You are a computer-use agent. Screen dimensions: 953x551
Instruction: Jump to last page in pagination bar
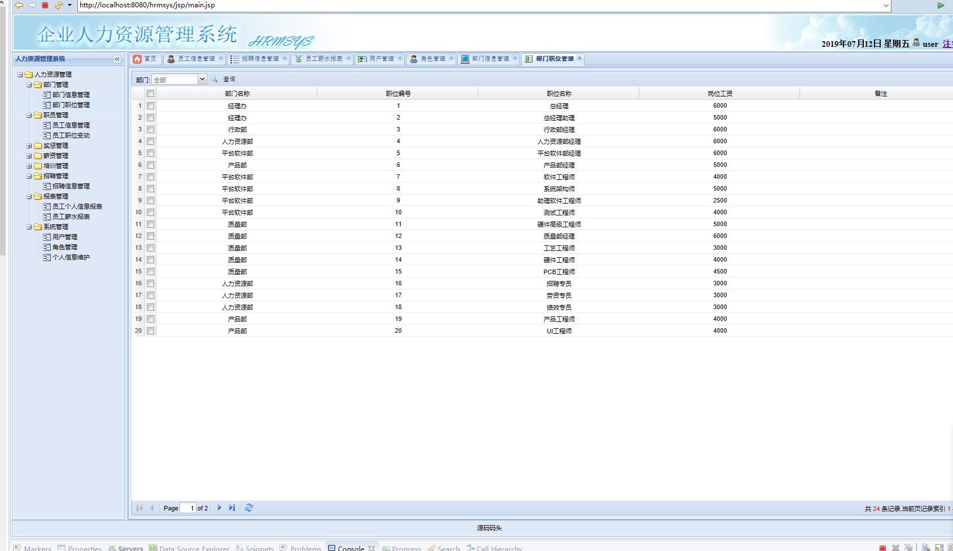(x=232, y=508)
